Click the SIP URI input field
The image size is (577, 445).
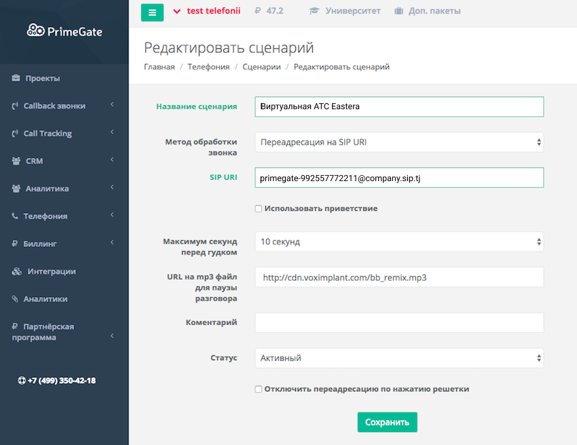[x=399, y=178]
